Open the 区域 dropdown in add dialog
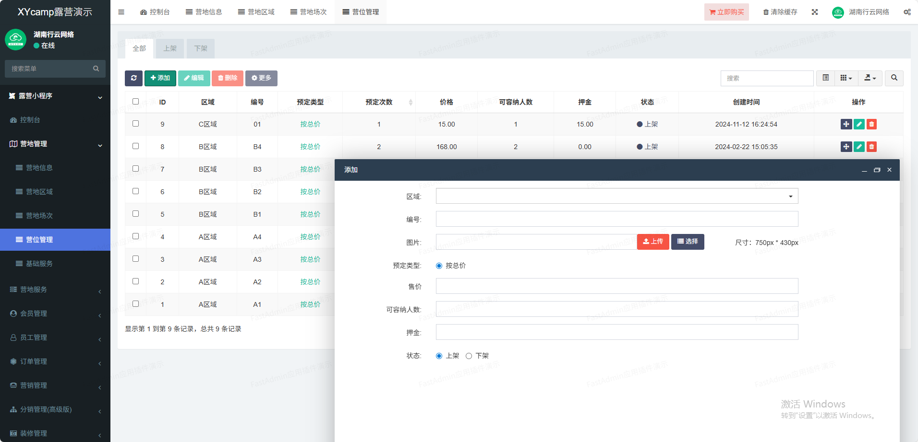 [x=616, y=196]
